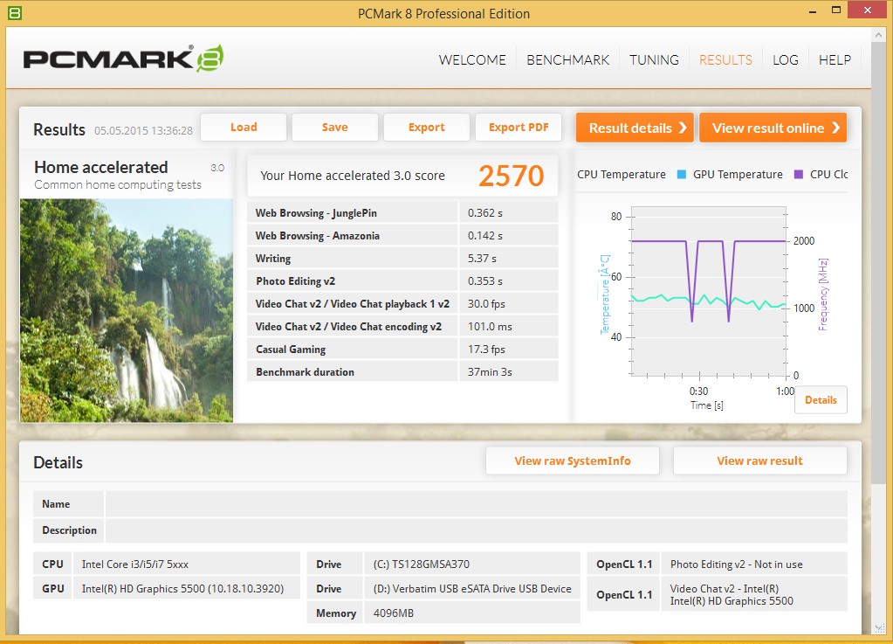This screenshot has height=644, width=893.
Task: Click the blue GPU Temperature legend swatch
Action: click(681, 175)
